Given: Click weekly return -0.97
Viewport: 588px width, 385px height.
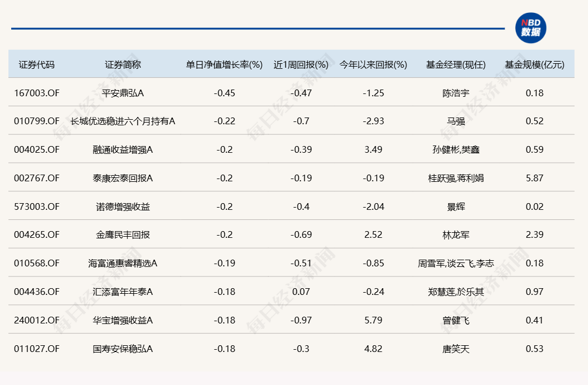Looking at the screenshot, I should click(301, 320).
